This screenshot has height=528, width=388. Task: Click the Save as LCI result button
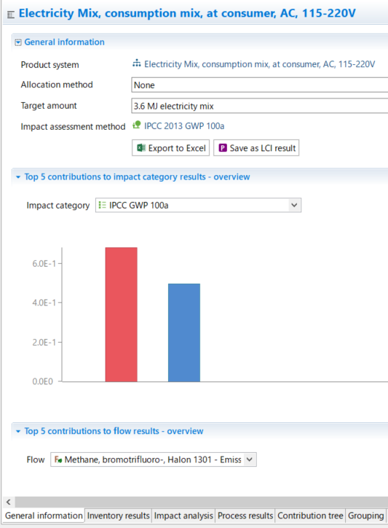pyautogui.click(x=256, y=148)
